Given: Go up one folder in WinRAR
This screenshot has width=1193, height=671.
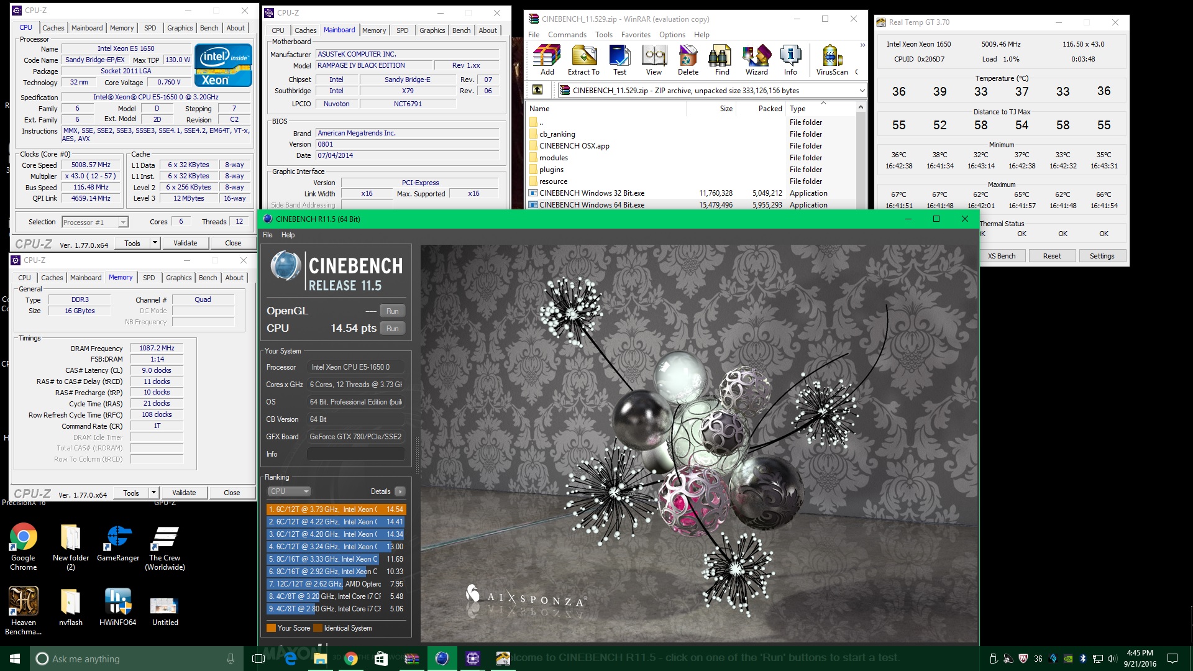Looking at the screenshot, I should (x=537, y=90).
